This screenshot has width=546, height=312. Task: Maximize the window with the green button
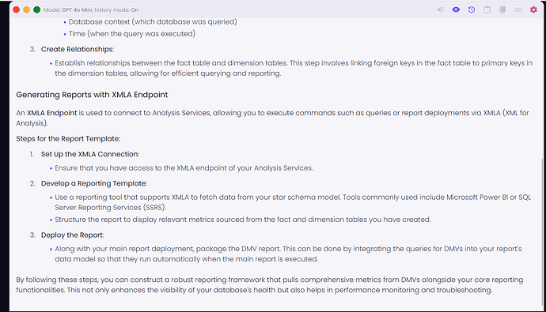click(x=36, y=9)
